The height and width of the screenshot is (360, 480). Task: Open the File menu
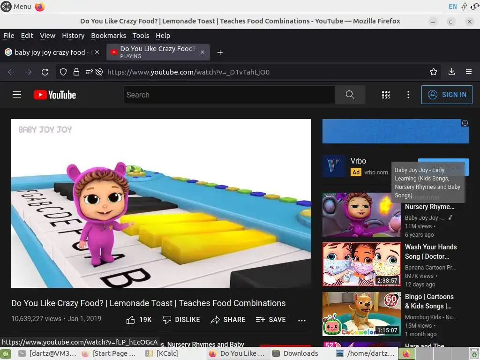tap(8, 36)
